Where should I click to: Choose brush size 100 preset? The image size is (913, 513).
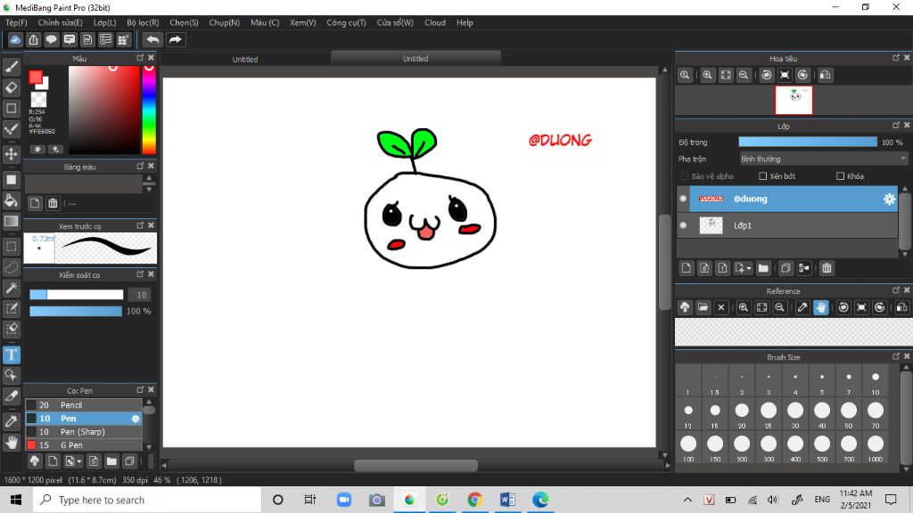coord(688,447)
